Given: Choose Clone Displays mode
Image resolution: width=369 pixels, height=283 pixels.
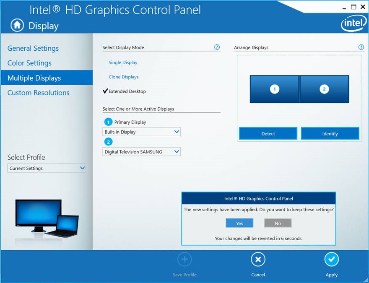Looking at the screenshot, I should [124, 77].
